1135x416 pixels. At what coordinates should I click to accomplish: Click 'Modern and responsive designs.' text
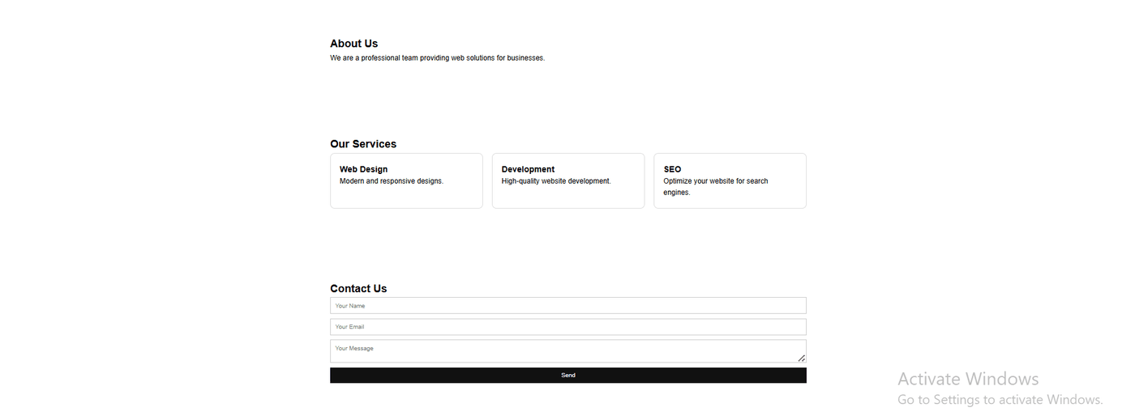pos(392,181)
